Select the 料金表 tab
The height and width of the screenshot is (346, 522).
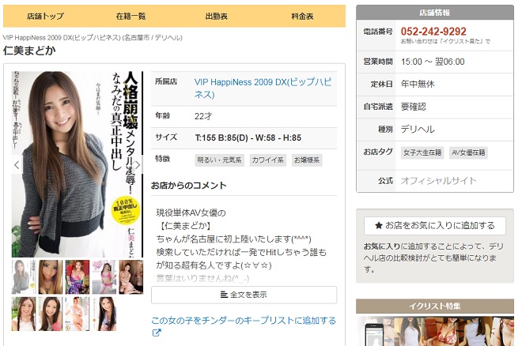[x=301, y=16]
